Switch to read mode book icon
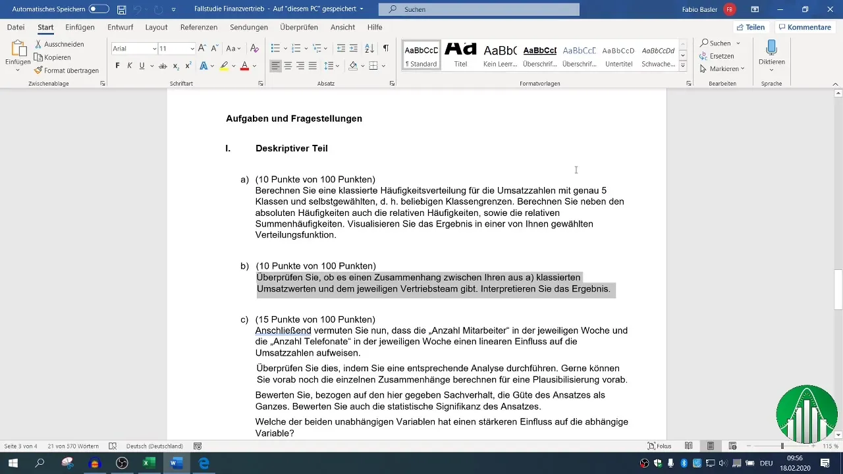843x474 pixels. click(689, 446)
